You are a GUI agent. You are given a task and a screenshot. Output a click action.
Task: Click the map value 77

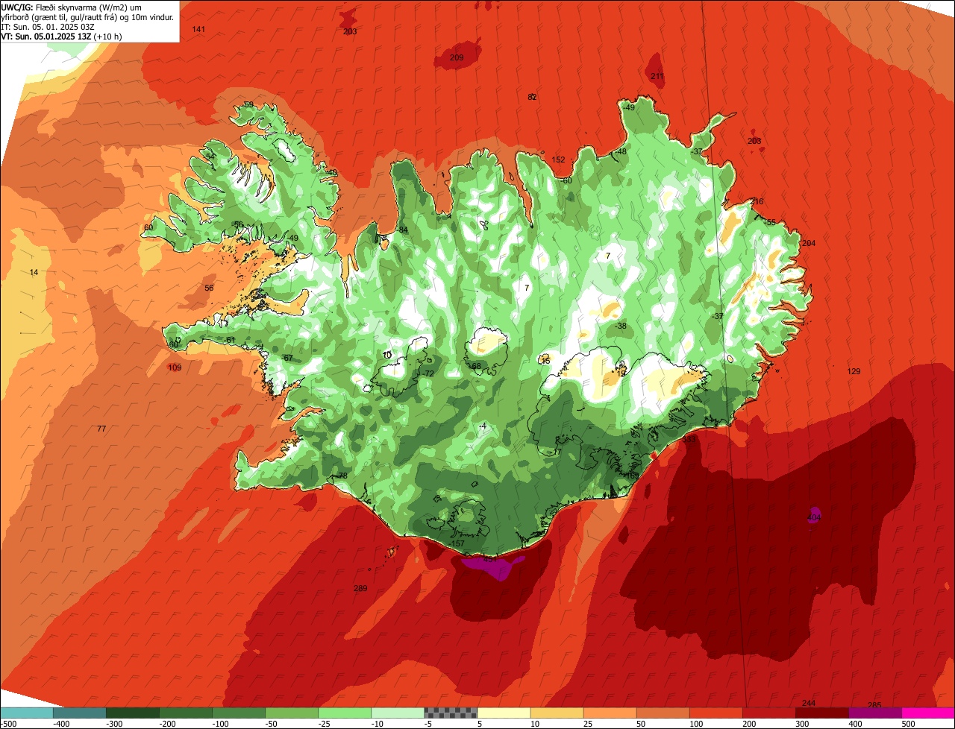[101, 429]
